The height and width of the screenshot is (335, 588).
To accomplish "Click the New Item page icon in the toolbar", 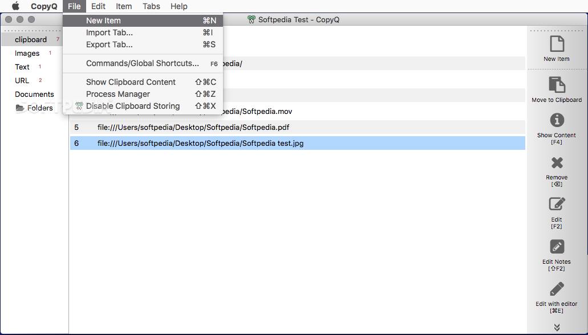I will coord(557,44).
